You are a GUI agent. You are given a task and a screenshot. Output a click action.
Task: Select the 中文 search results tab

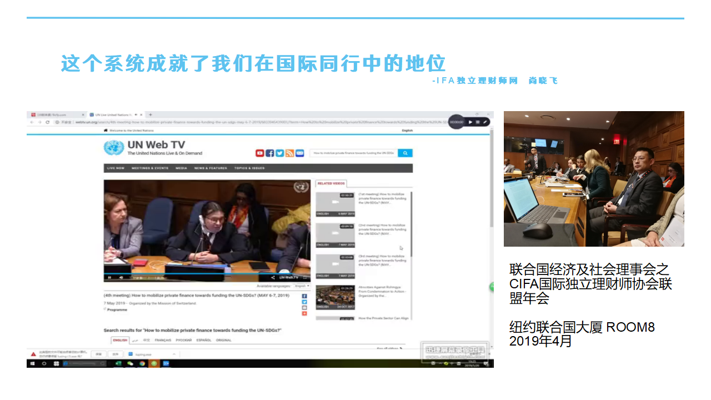[147, 340]
